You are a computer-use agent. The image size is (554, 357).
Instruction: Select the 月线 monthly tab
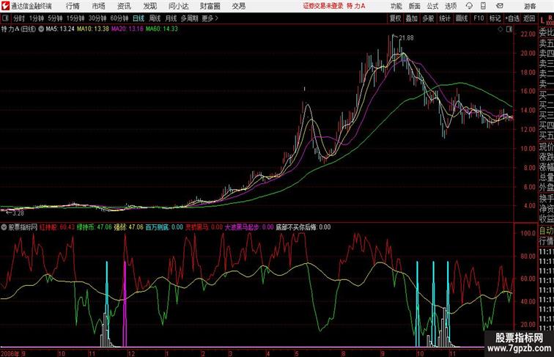pyautogui.click(x=171, y=18)
